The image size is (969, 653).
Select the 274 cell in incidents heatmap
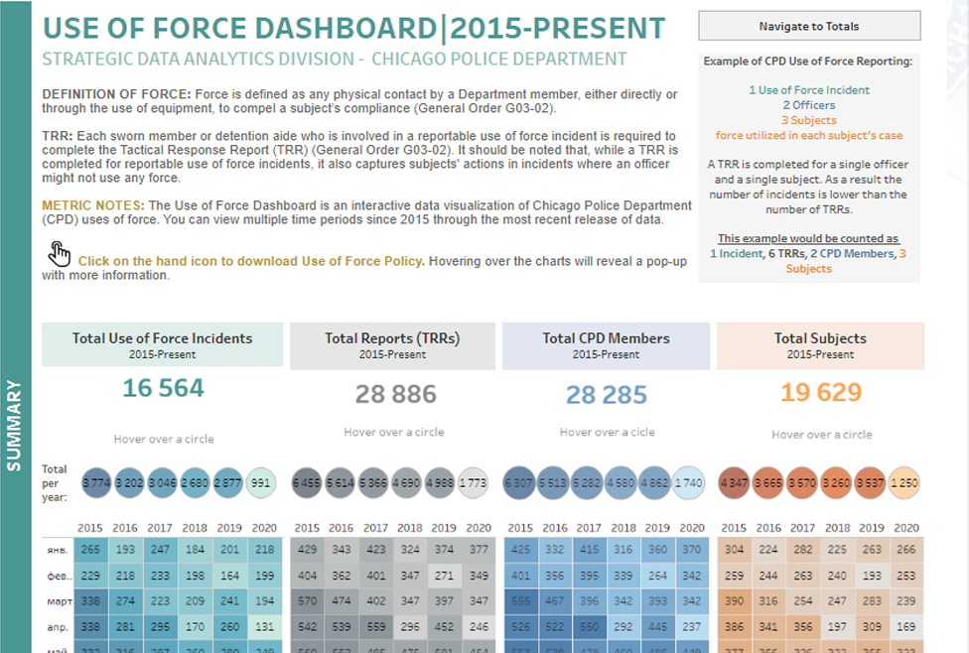[125, 600]
